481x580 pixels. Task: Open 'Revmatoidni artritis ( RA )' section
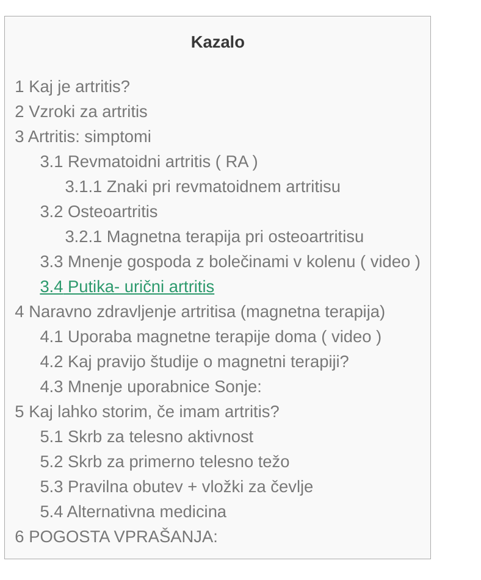tap(149, 162)
